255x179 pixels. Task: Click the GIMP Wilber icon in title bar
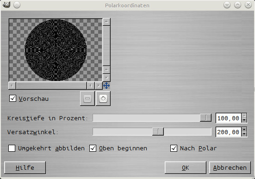click(x=6, y=5)
